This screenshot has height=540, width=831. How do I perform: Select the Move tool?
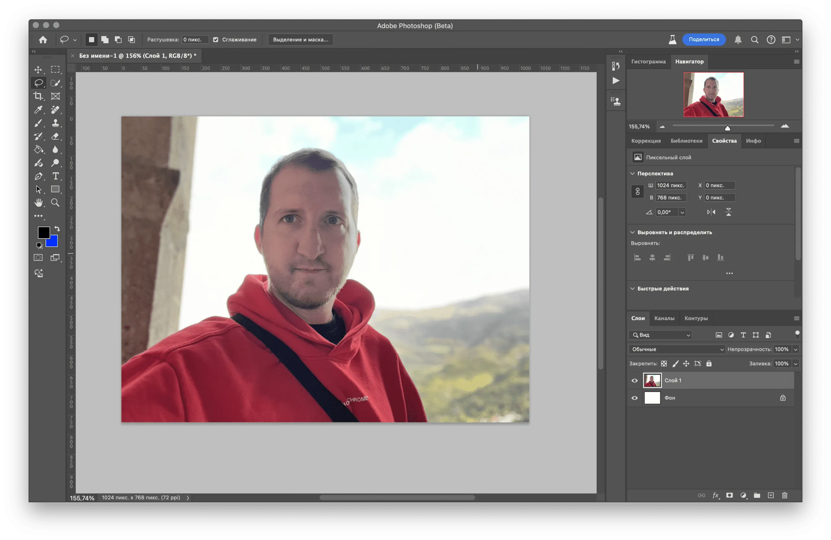(x=38, y=69)
